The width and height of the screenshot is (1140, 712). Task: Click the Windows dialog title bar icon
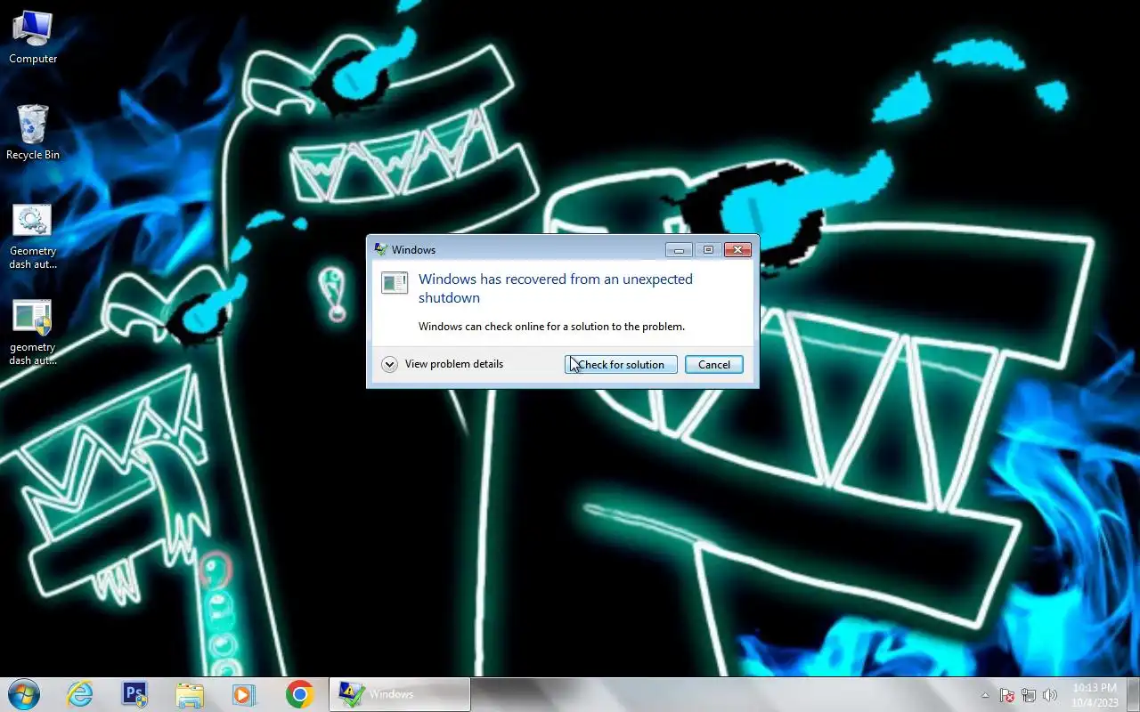pyautogui.click(x=380, y=250)
